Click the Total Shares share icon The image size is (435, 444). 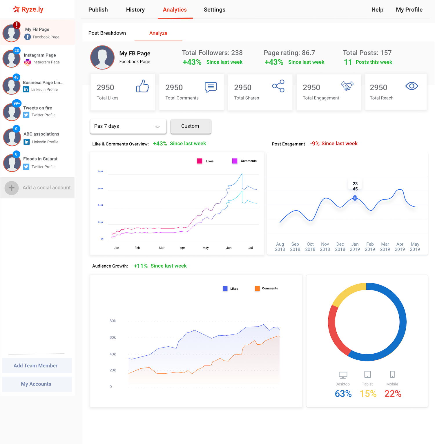coord(278,86)
